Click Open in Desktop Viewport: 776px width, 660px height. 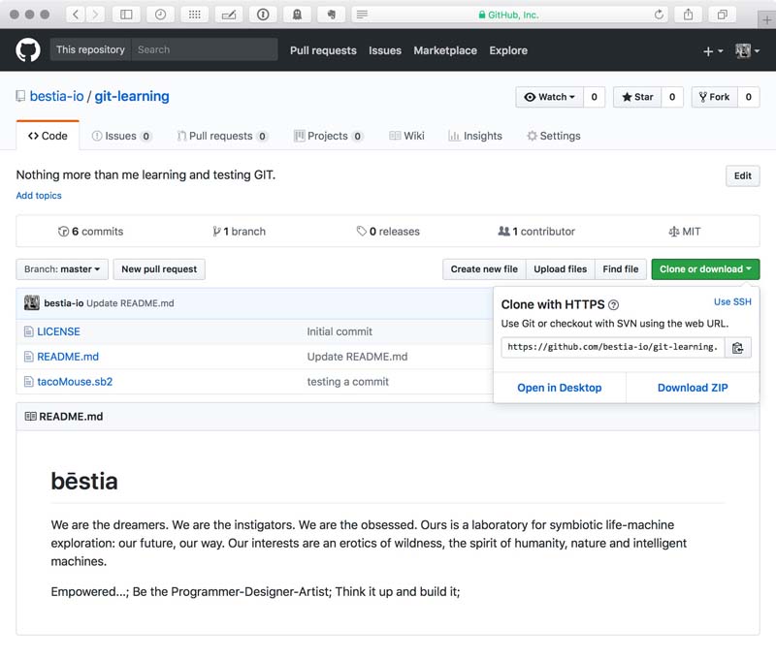point(560,388)
